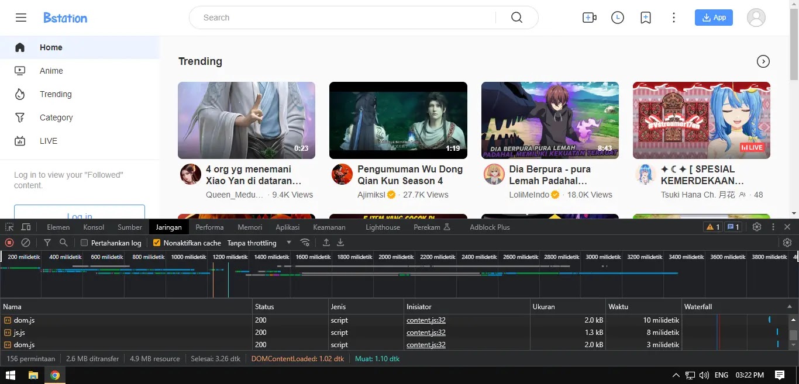Screen dimensions: 799x384
Task: Click the DevTools inspect element icon
Action: [10, 227]
